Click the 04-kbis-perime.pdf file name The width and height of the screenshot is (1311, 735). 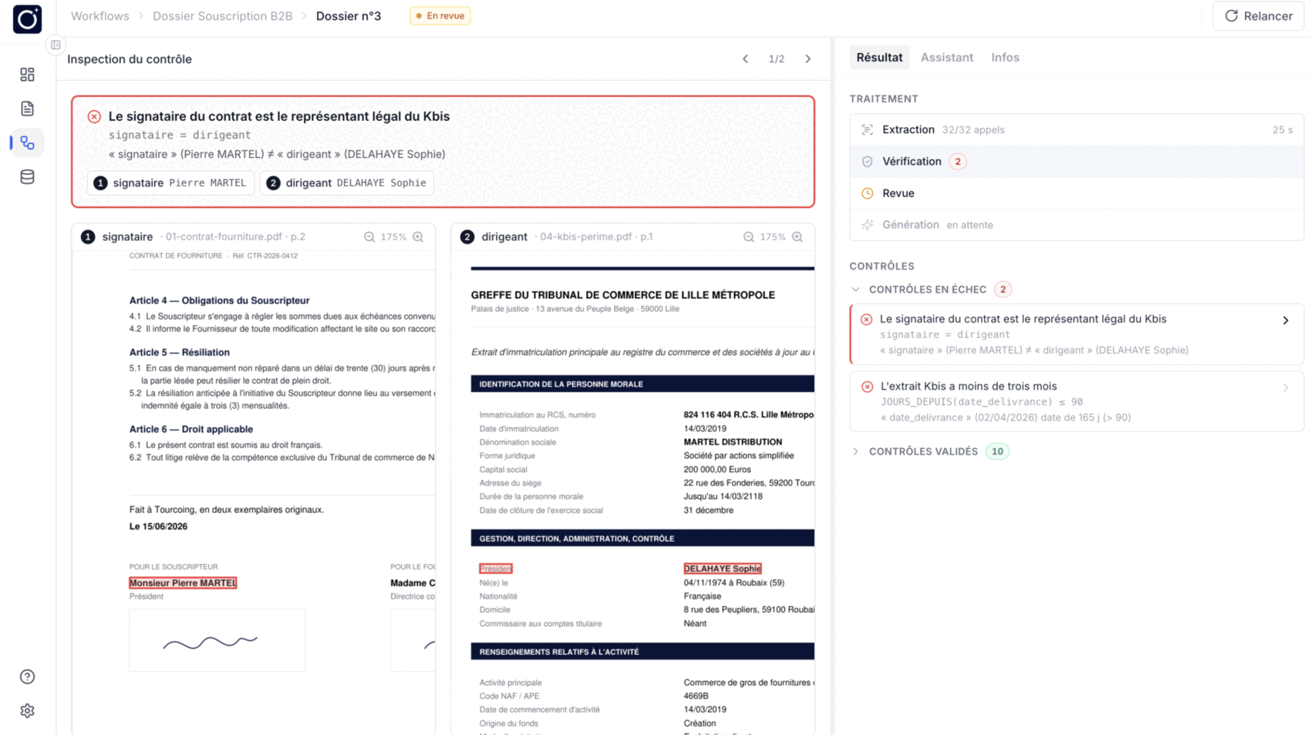coord(586,237)
